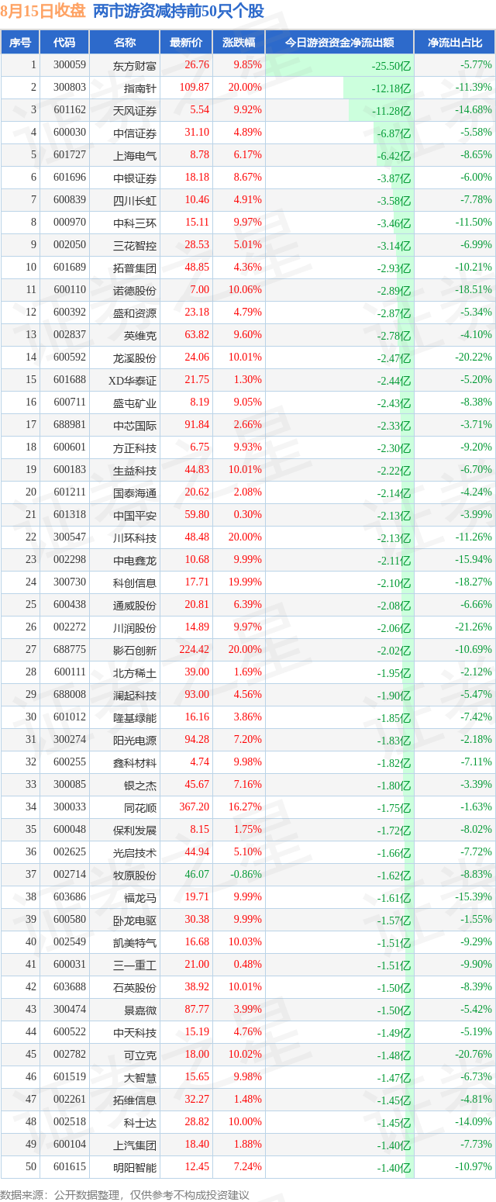This screenshot has width=496, height=1202.
Task: Select the 大智慧 name cell
Action: 140,1077
